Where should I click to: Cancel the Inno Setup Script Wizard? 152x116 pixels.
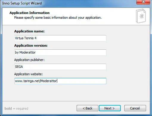click(x=135, y=108)
